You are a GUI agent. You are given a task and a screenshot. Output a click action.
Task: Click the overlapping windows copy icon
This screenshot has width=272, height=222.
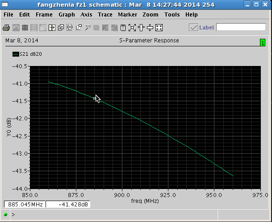click(61, 28)
